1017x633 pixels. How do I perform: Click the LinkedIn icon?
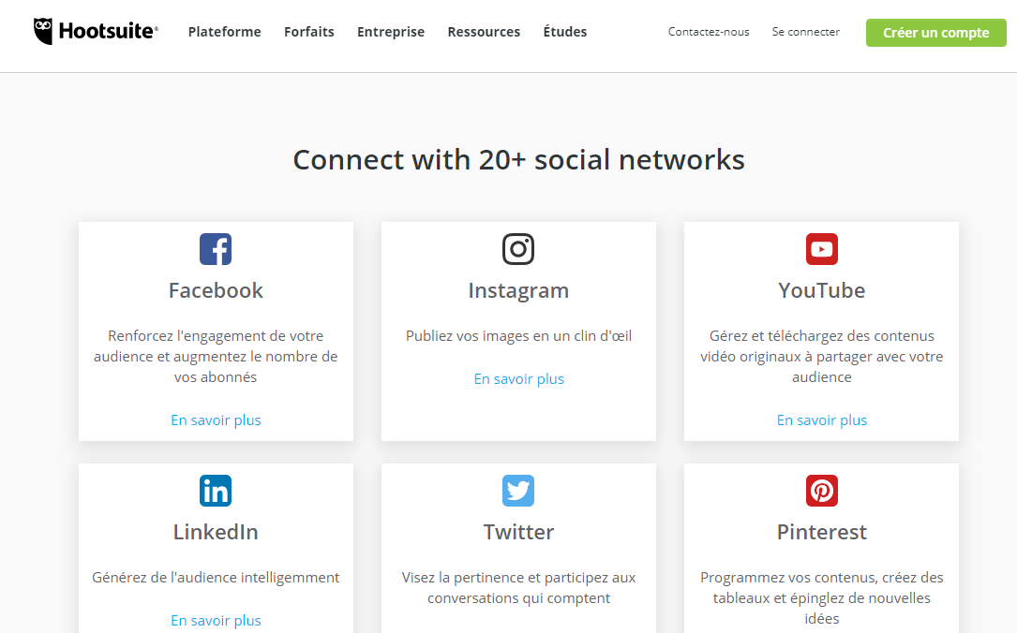coord(216,491)
